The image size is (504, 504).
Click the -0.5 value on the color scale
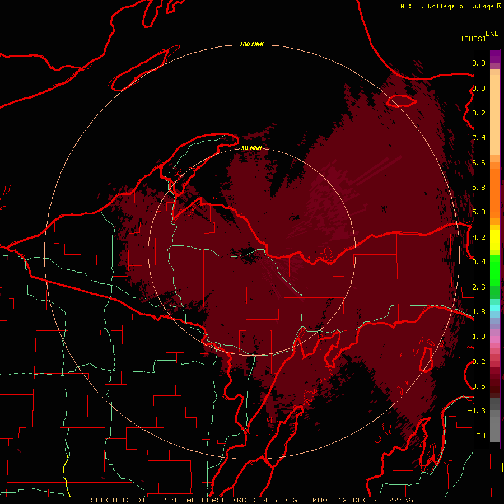(x=477, y=386)
